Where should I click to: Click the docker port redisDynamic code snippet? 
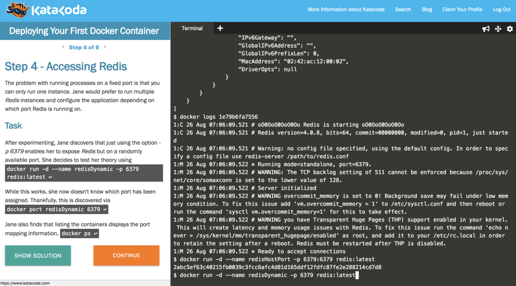coord(56,209)
